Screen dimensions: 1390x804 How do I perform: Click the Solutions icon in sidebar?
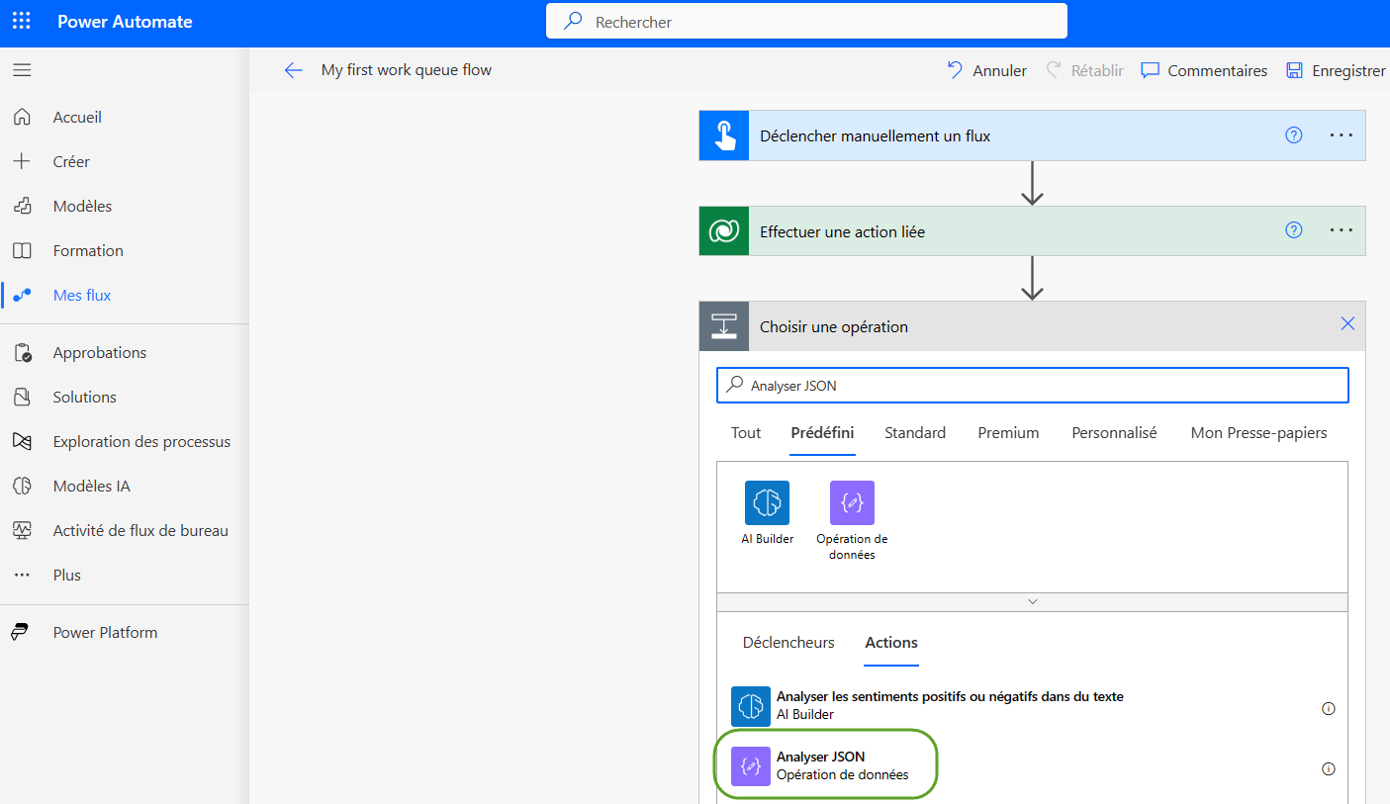pos(22,397)
